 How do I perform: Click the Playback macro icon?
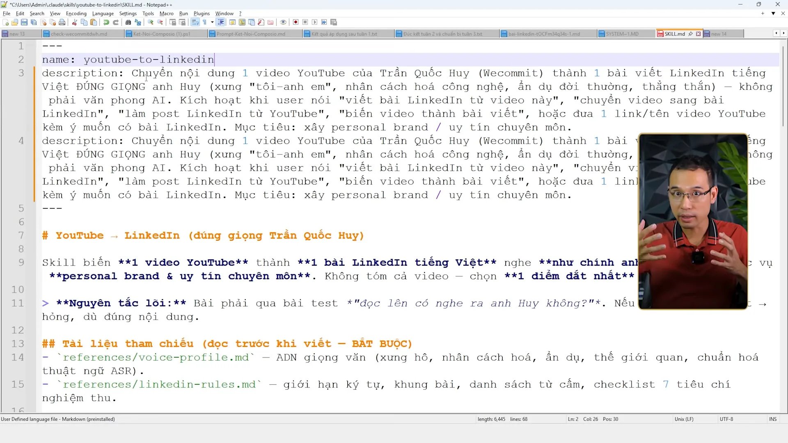pyautogui.click(x=314, y=22)
